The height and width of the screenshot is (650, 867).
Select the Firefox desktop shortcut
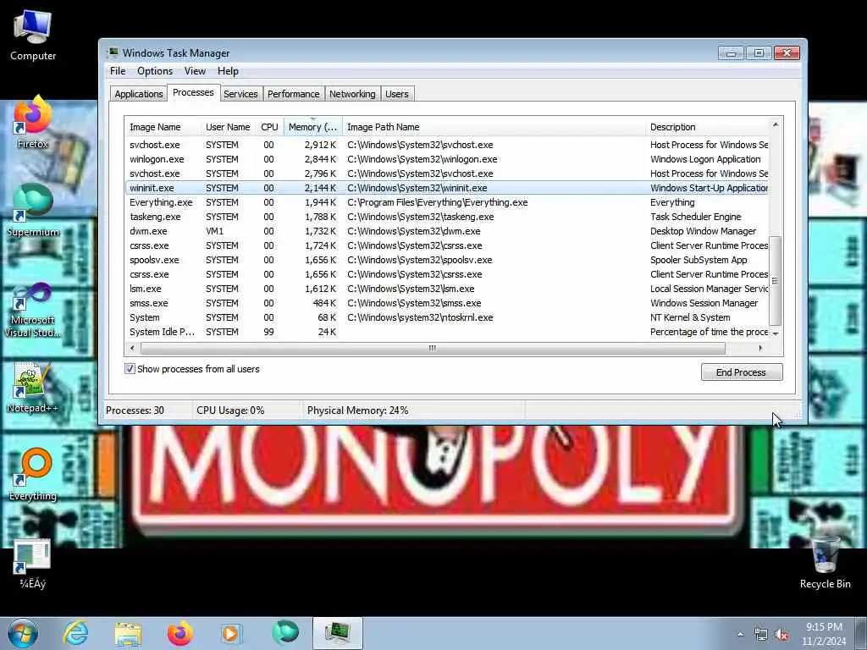[x=33, y=122]
